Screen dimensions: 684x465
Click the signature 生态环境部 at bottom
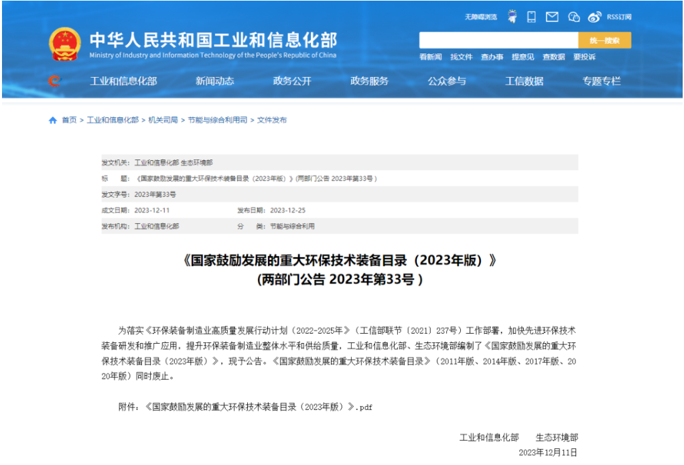click(557, 438)
